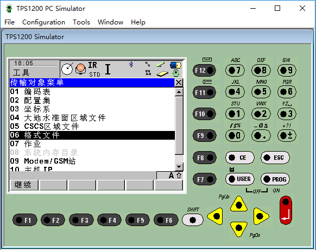Click the F4 function key
316x250 pixels.
pyautogui.click(x=110, y=220)
